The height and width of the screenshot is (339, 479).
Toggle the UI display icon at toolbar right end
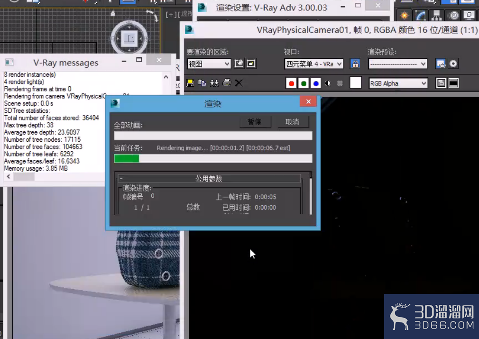(453, 83)
